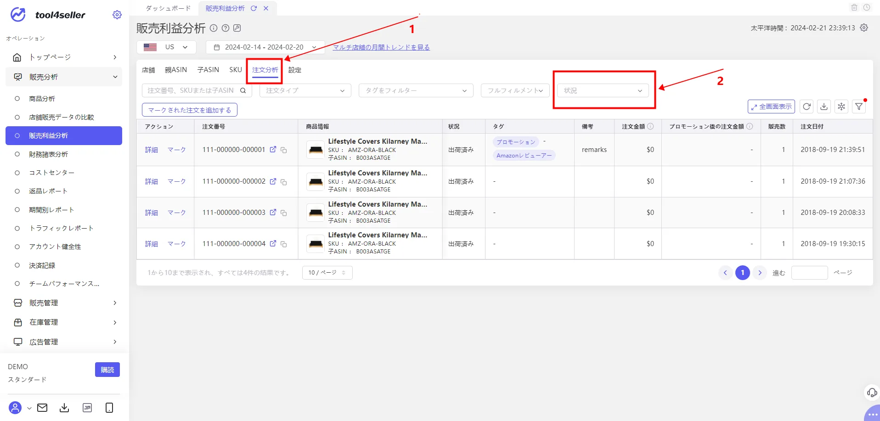
Task: Click マーク for order 111-000000-000002
Action: 177,181
